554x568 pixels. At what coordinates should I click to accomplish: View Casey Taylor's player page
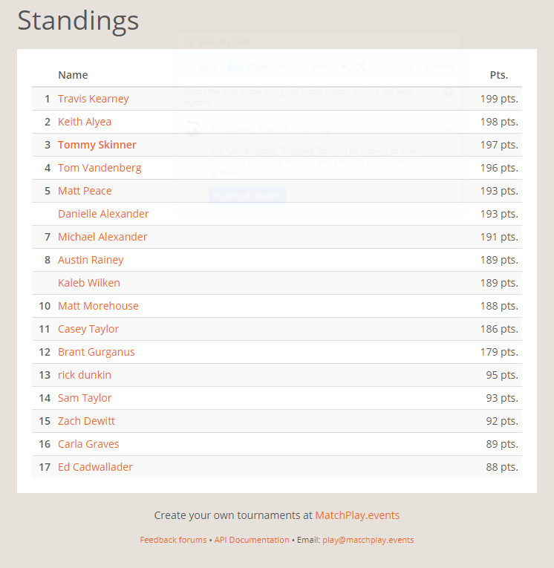point(88,329)
